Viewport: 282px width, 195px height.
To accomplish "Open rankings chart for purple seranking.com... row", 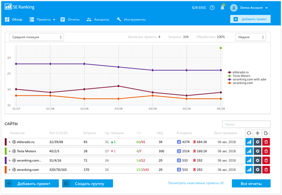I will pos(249,160).
